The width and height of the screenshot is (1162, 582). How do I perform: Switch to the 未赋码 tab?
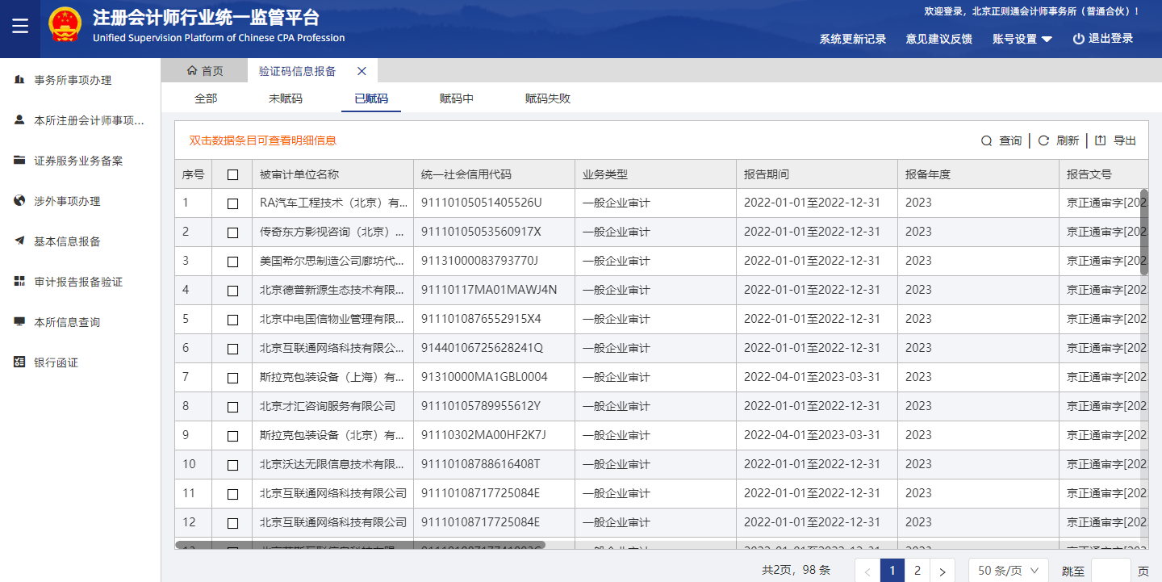[x=286, y=98]
